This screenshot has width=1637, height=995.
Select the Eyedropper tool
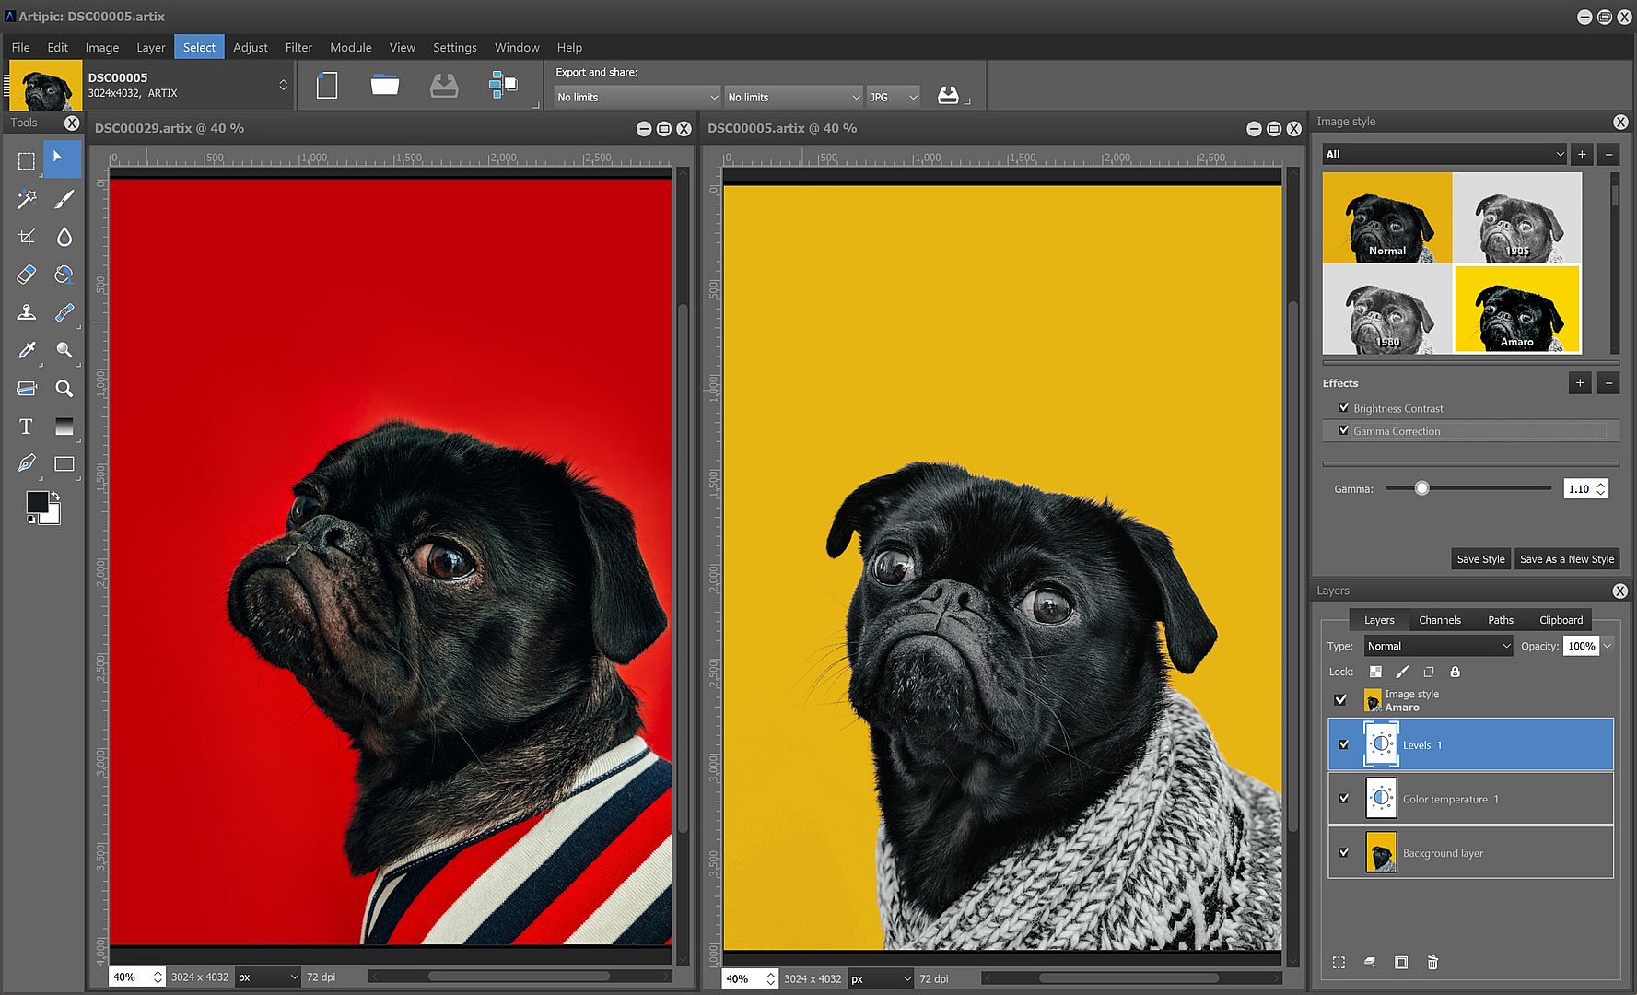tap(26, 350)
